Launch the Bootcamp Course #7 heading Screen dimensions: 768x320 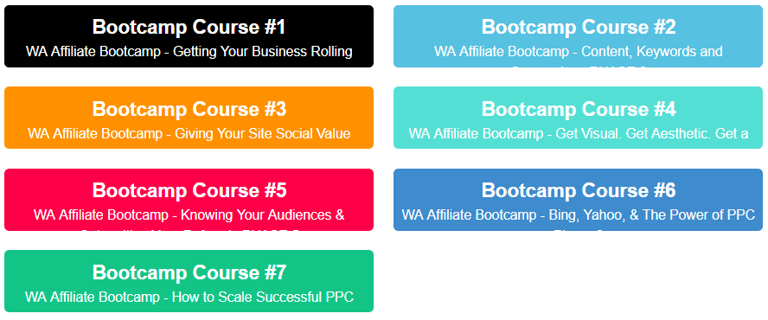click(189, 272)
